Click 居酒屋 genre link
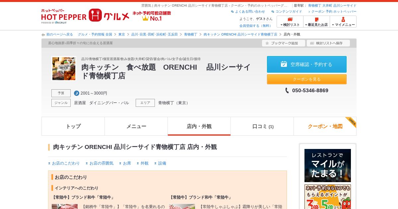The image size is (398, 209). pyautogui.click(x=80, y=103)
